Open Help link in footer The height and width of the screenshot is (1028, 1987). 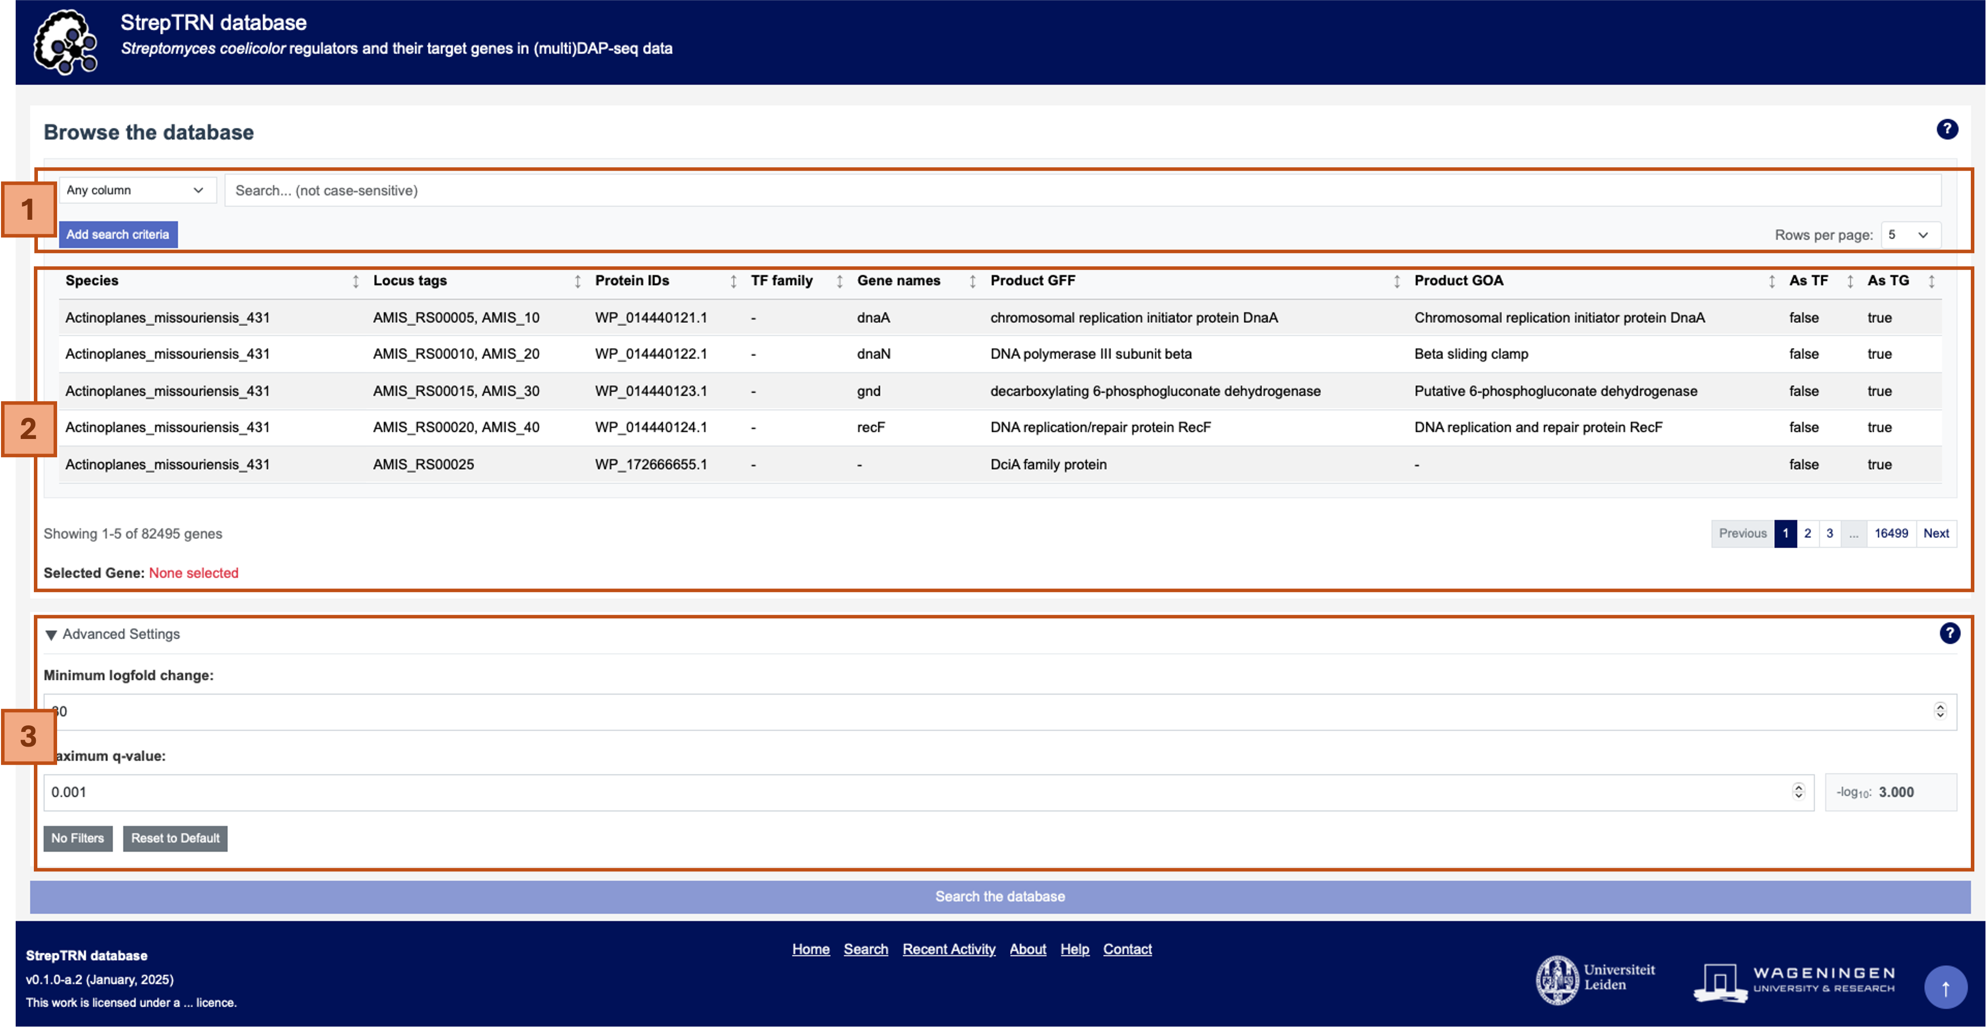click(1074, 949)
